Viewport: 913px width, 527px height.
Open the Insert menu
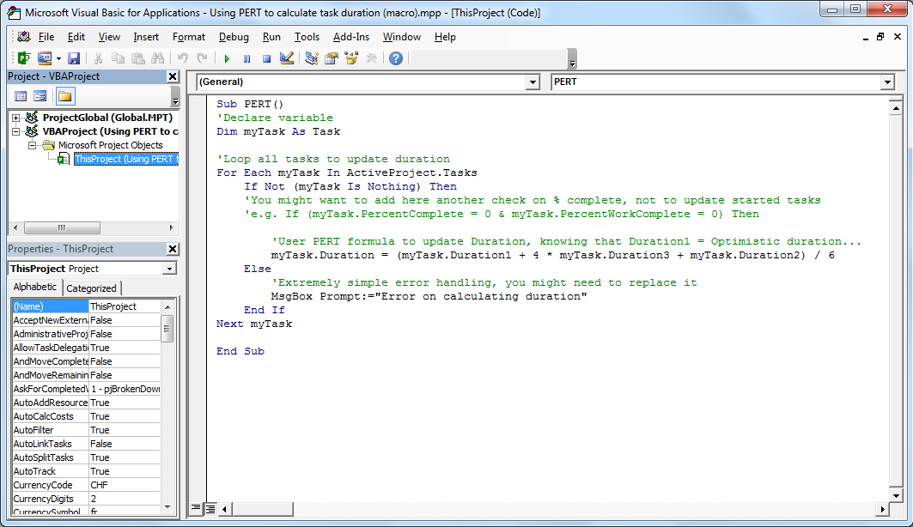(146, 37)
